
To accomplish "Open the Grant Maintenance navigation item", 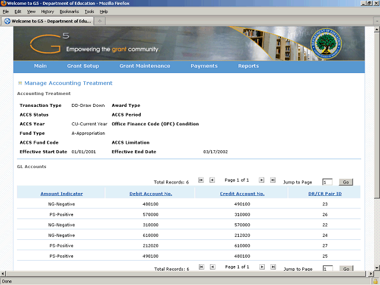I will [x=145, y=66].
